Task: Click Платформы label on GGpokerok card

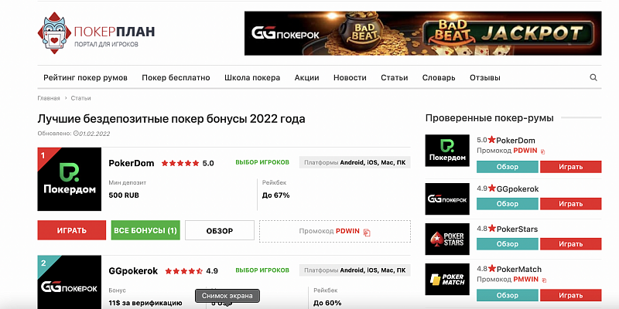Action: coord(355,270)
